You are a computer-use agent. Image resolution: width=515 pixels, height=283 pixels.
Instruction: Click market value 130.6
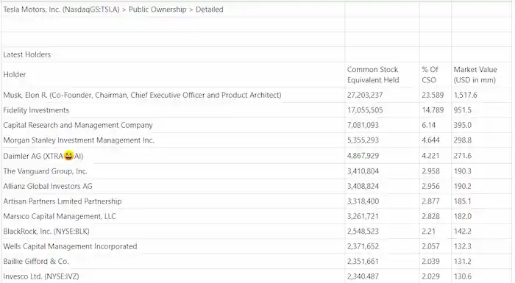[463, 276]
